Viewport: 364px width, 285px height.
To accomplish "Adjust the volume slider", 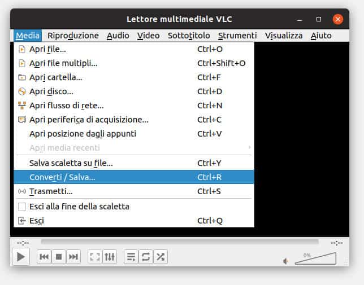I will [315, 258].
